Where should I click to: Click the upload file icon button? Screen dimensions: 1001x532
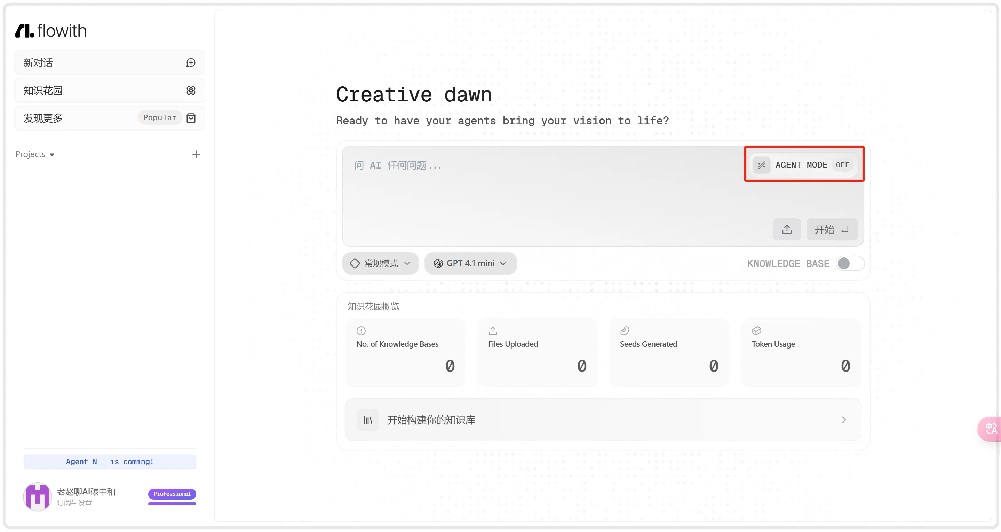(787, 229)
